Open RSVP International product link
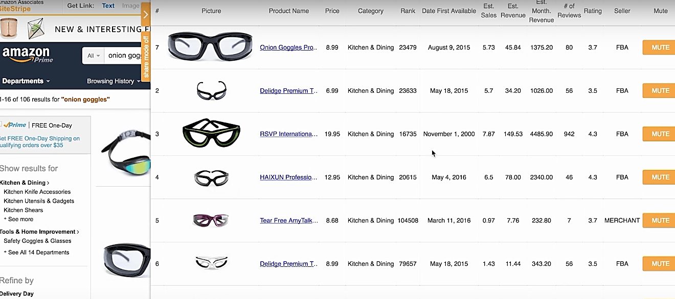 click(289, 134)
